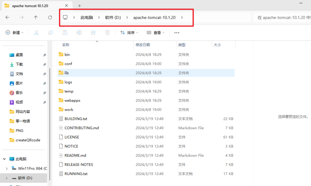This screenshot has width=311, height=186.
Task: Open the 排序 sort dropdown
Action: point(129,32)
